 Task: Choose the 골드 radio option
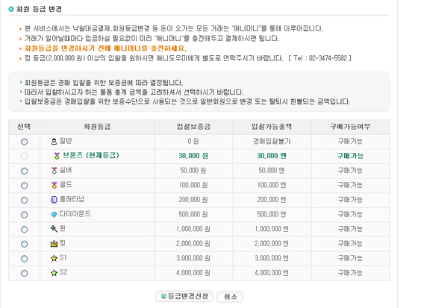click(25, 186)
